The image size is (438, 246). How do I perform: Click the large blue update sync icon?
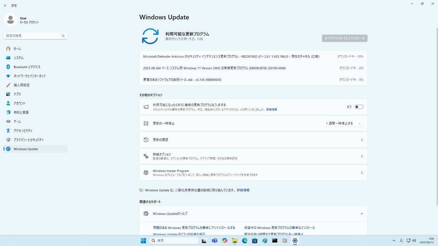[x=150, y=36]
